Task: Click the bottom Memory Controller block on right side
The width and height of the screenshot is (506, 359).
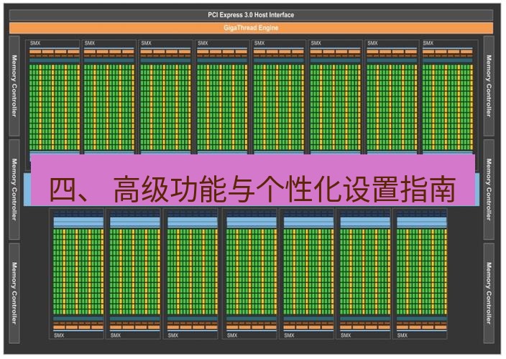Action: click(x=489, y=293)
